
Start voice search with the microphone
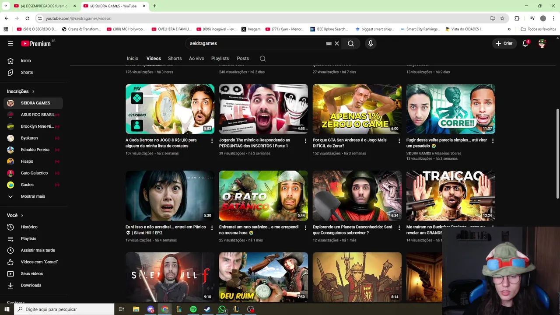click(371, 43)
